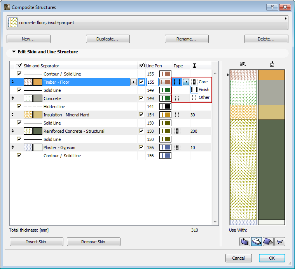Click the Insulation row reorder arrows
The height and width of the screenshot is (269, 295).
(x=12, y=114)
